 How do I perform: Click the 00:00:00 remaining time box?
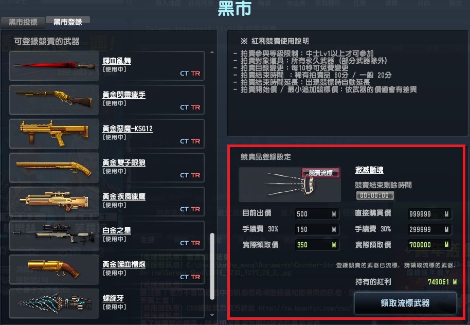coord(375,196)
